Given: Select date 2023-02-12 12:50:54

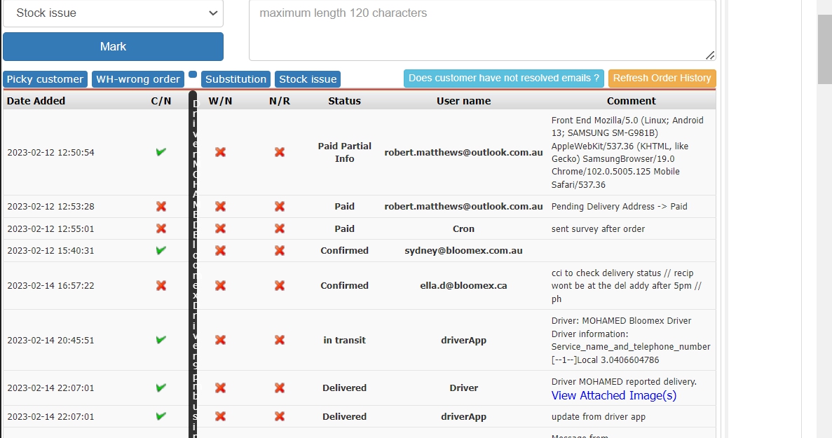Looking at the screenshot, I should (51, 153).
